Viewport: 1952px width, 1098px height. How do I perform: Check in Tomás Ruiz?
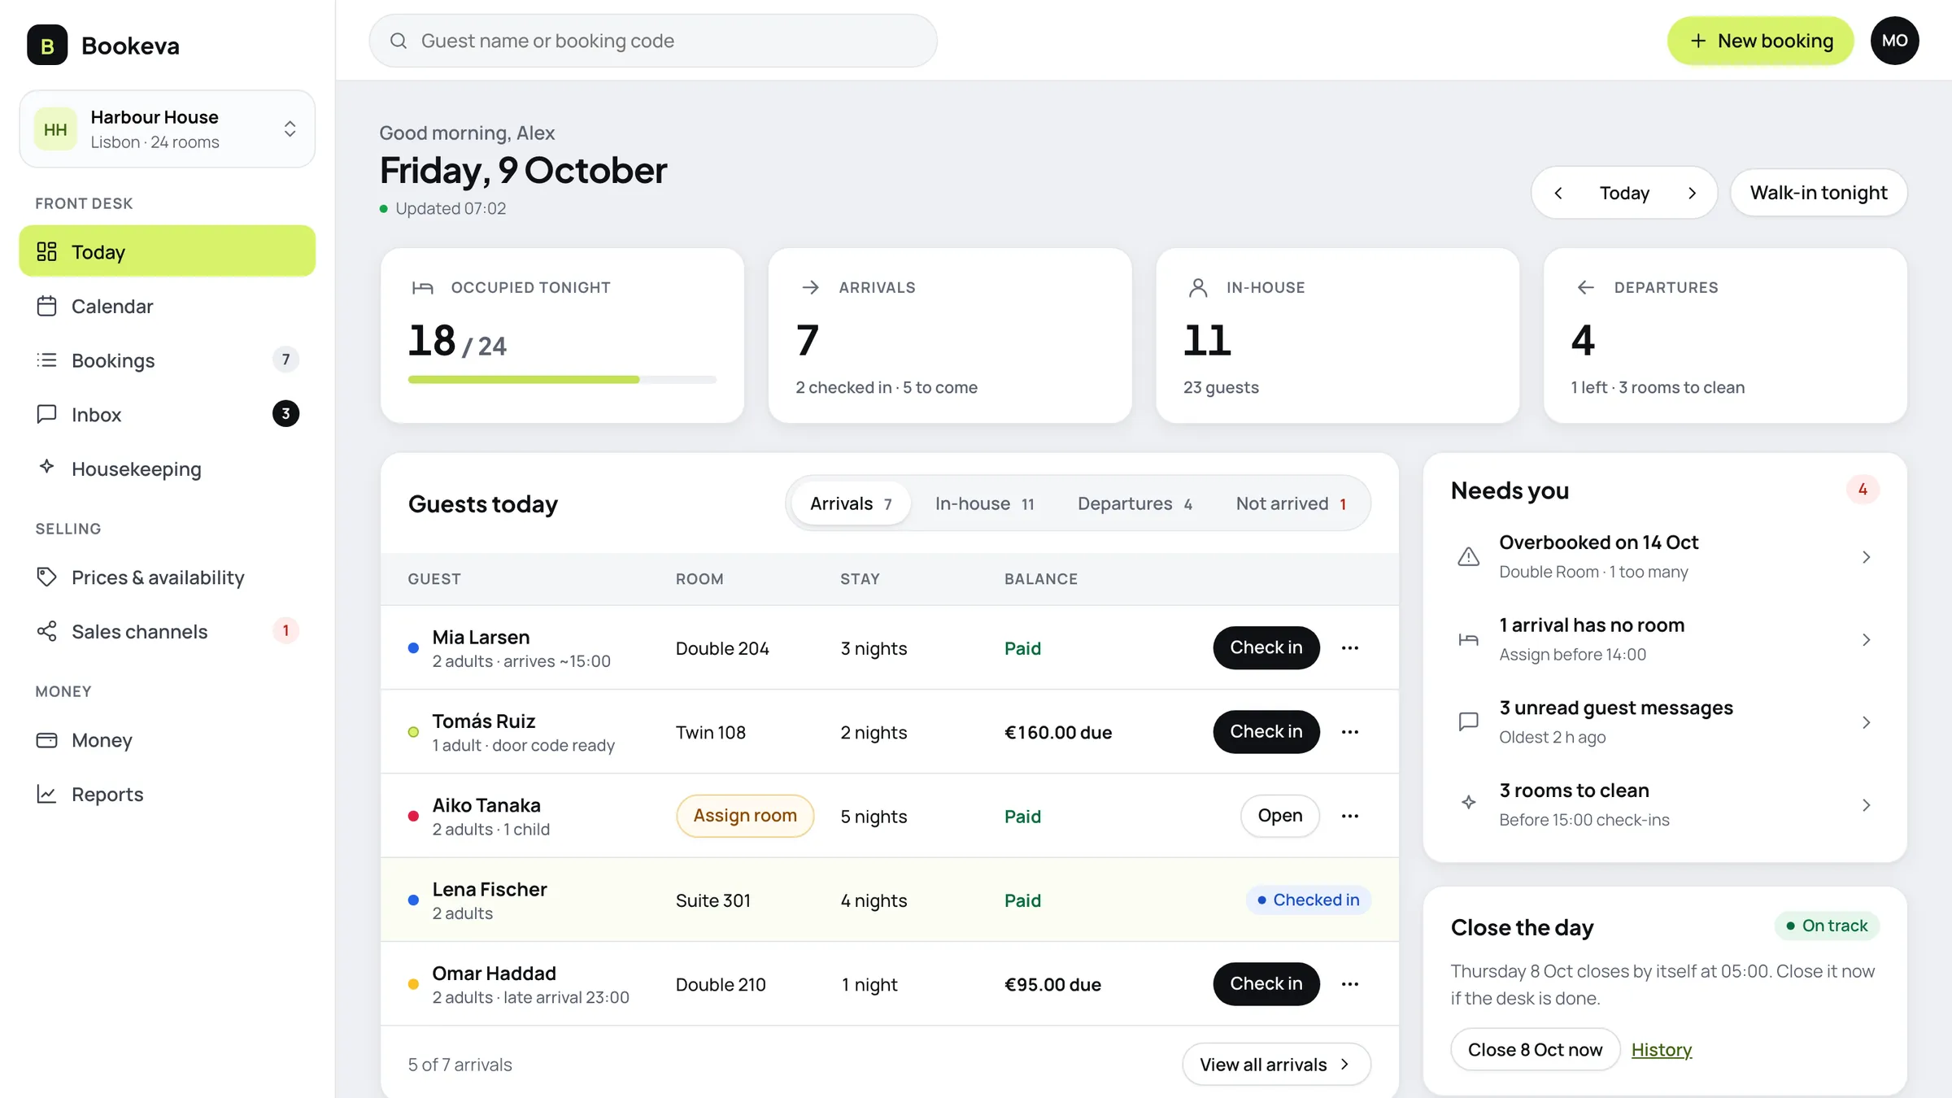[1266, 731]
